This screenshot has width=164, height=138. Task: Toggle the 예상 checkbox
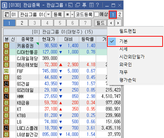coord(97,14)
